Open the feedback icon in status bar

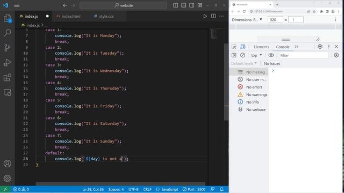[x=212, y=189]
